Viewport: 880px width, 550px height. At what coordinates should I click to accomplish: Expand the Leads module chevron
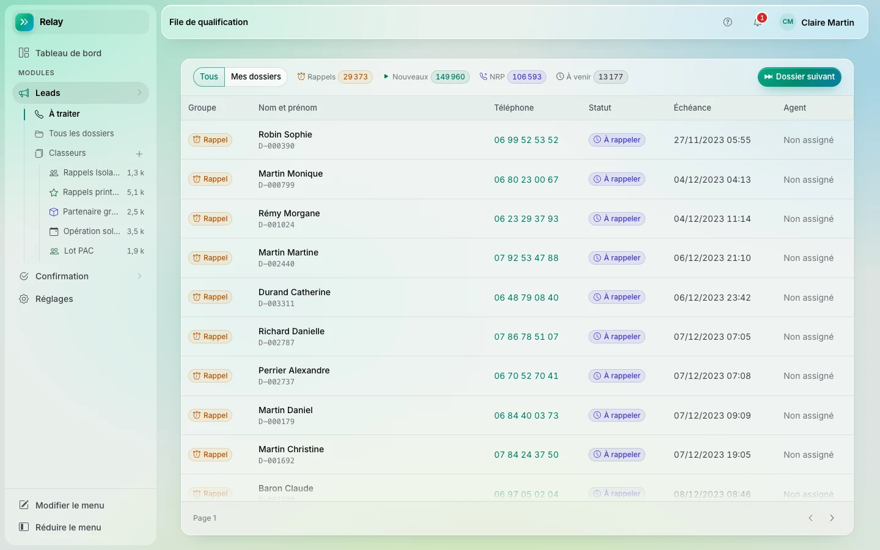[x=139, y=93]
